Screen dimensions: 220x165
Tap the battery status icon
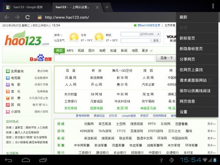(x=215, y=160)
